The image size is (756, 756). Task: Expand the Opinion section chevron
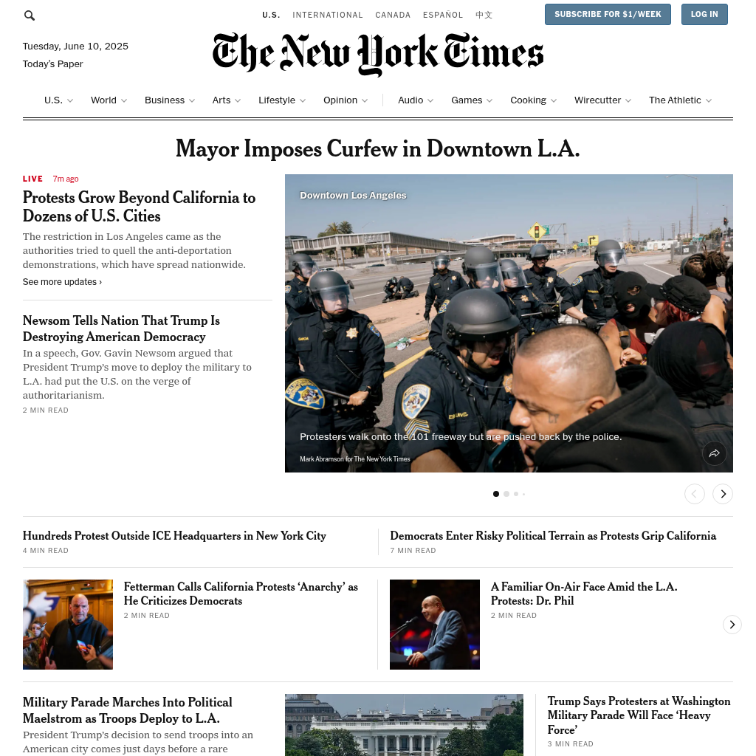pos(365,100)
